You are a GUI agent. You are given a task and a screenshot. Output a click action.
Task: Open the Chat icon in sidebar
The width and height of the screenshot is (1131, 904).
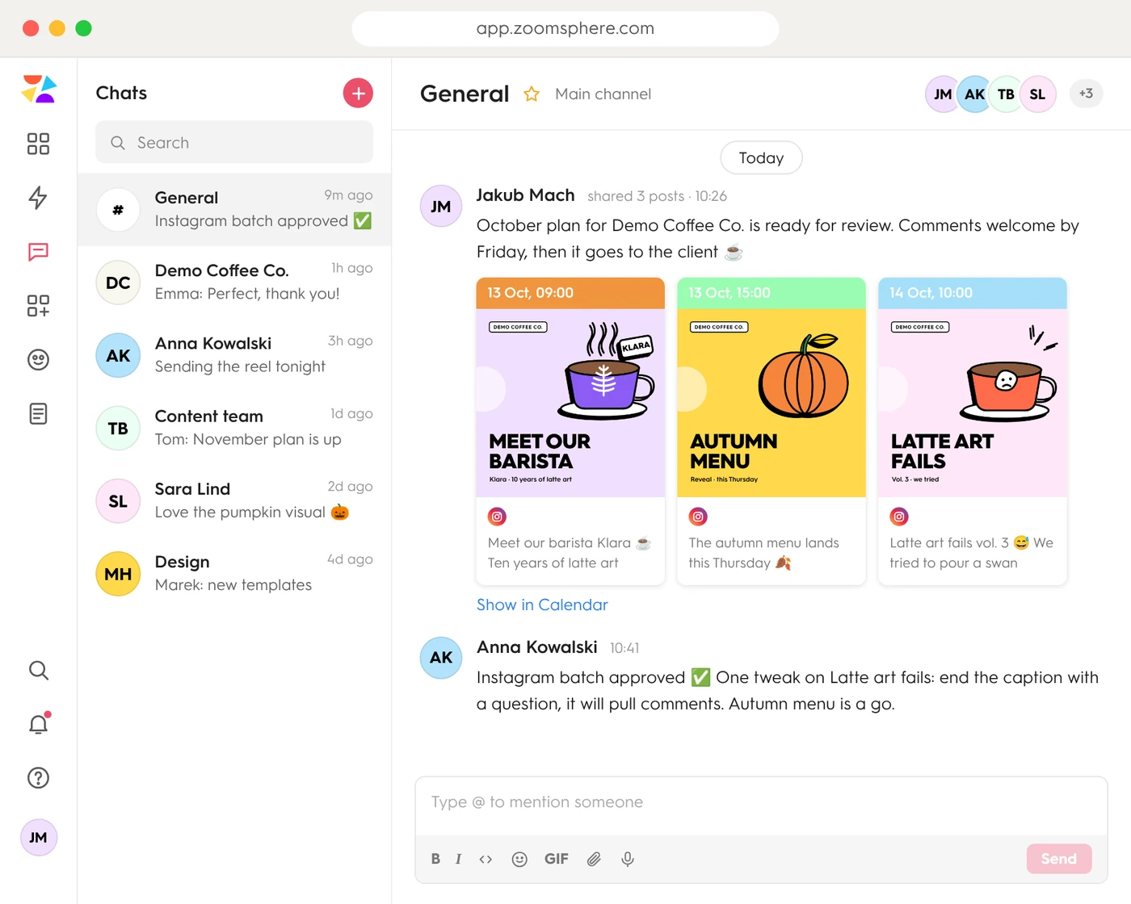pos(38,252)
